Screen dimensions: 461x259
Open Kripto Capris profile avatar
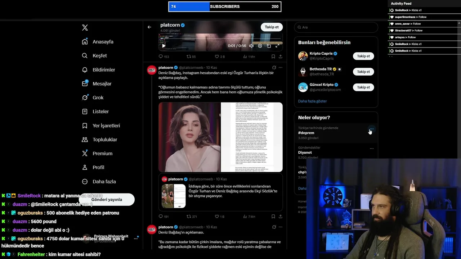[303, 56]
